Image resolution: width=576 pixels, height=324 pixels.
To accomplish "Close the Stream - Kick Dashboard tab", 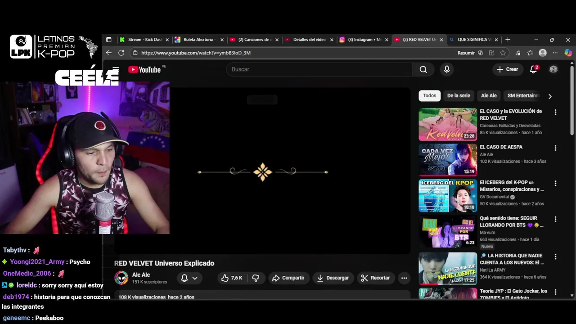I will tap(167, 40).
